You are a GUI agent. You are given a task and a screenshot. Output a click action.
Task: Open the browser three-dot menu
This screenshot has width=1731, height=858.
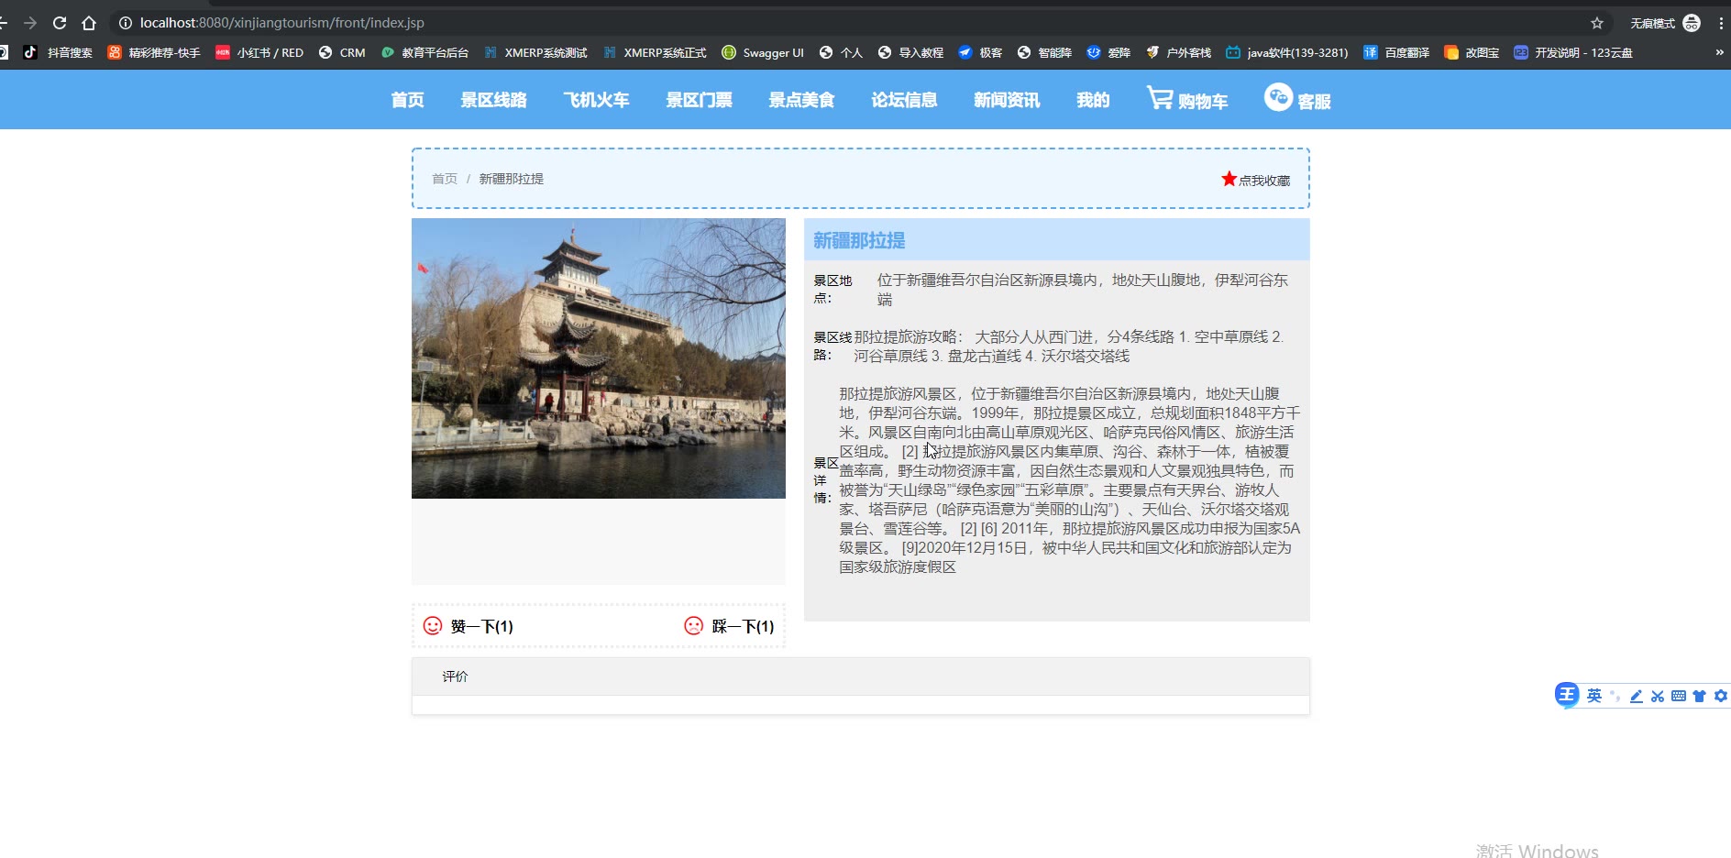1723,23
